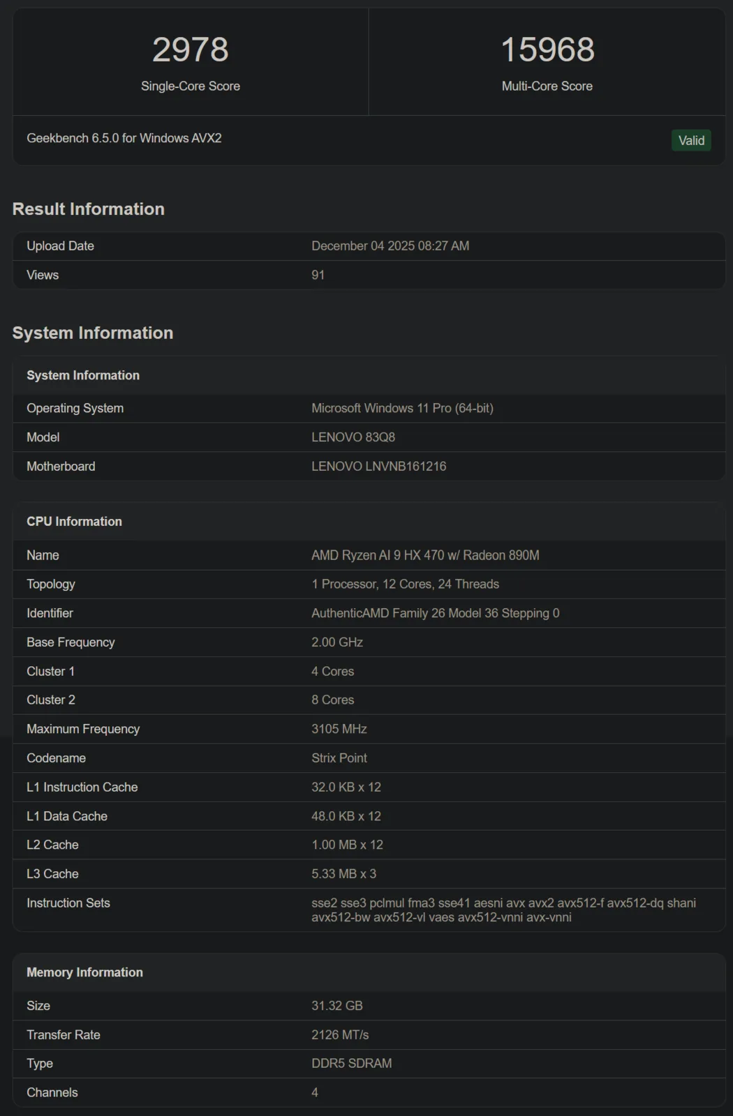
Task: Click the Maximum Frequency value 3105 MHz
Action: click(339, 729)
